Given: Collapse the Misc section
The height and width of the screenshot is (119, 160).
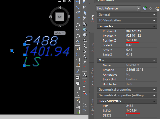Looking at the screenshot, I should 154,60.
